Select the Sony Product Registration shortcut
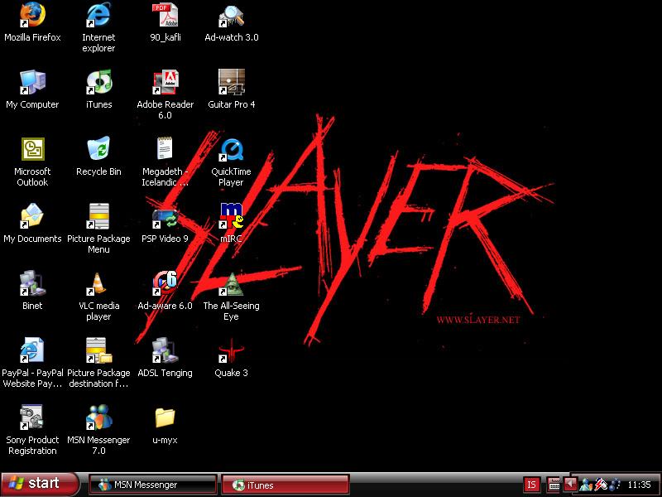This screenshot has height=497, width=662. 32,417
